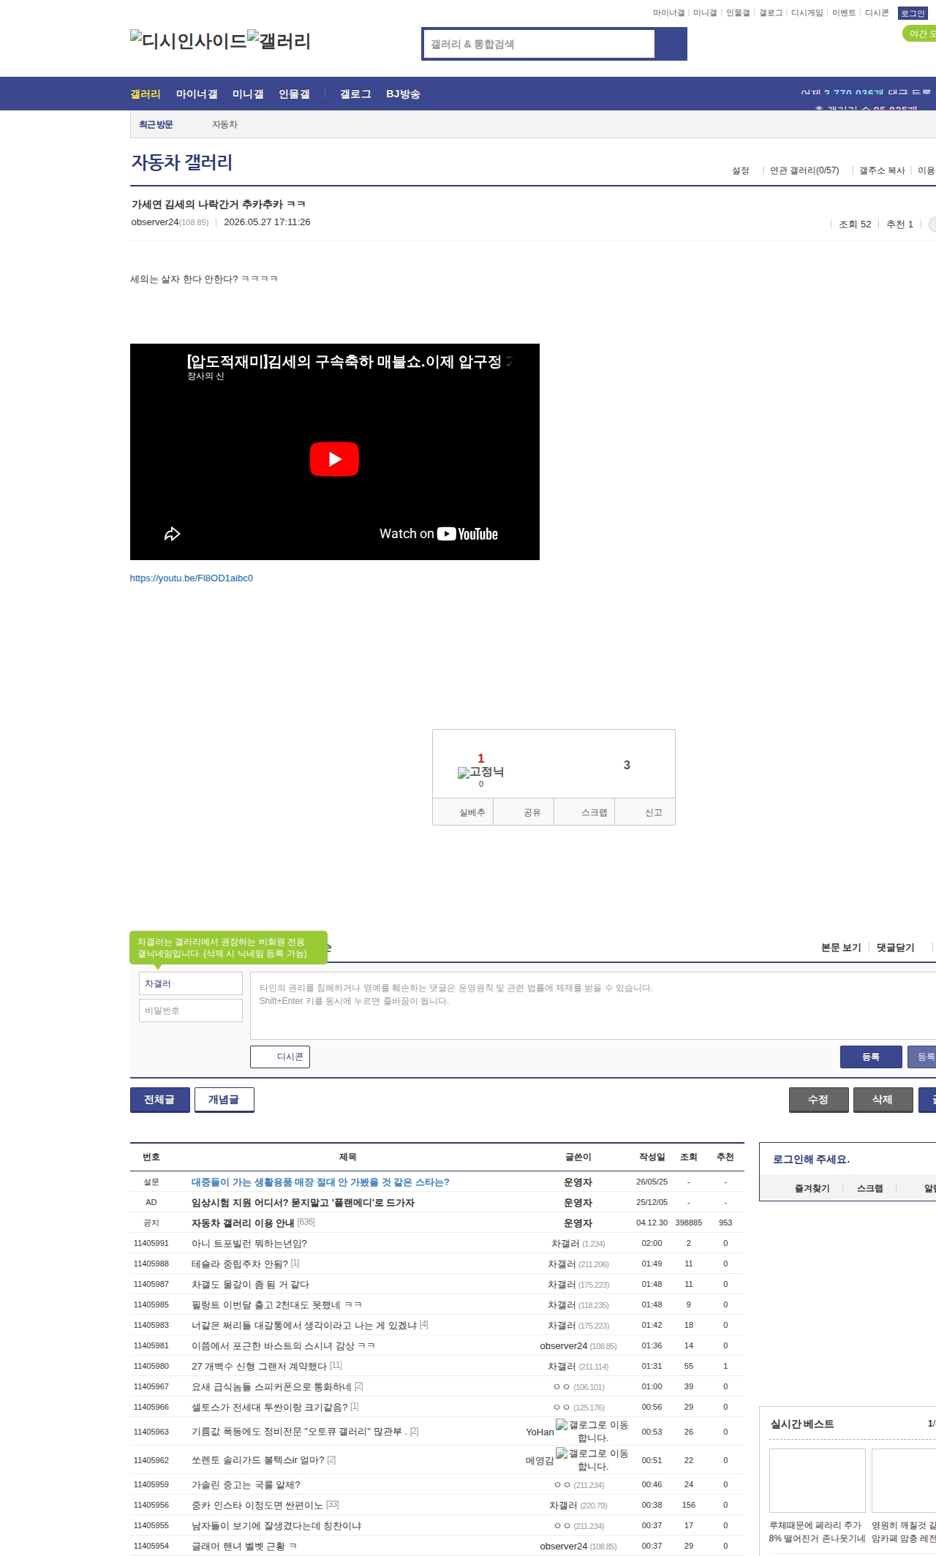The image size is (936, 1556).
Task: Play the embedded YouTube video
Action: coord(334,459)
